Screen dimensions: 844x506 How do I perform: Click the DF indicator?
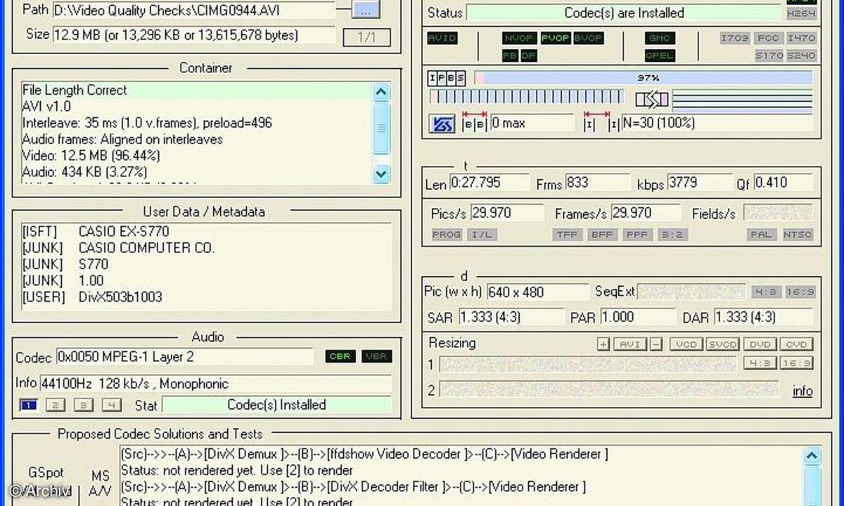click(x=529, y=56)
